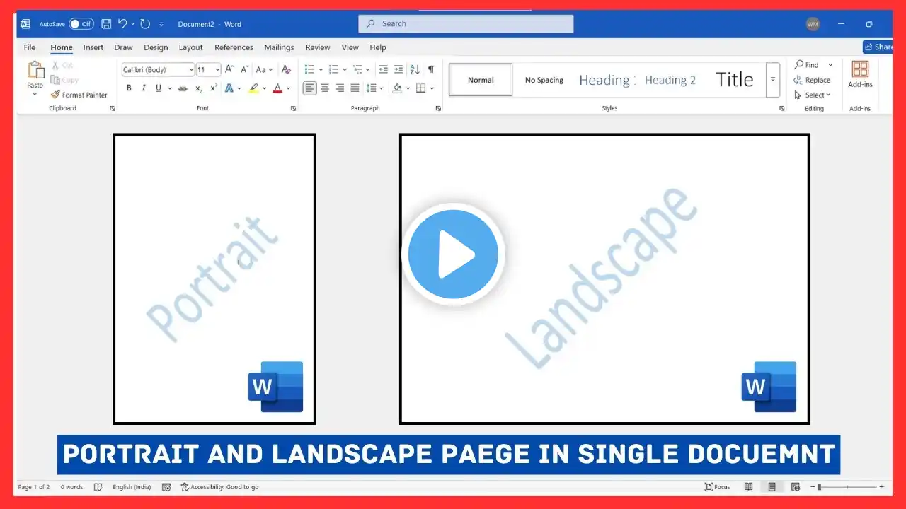The width and height of the screenshot is (906, 509).
Task: Select Align Right paragraph alignment
Action: (340, 88)
